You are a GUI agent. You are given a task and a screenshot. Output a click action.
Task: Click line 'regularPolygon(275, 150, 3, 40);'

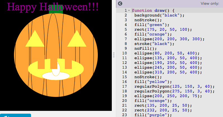tap(174, 91)
